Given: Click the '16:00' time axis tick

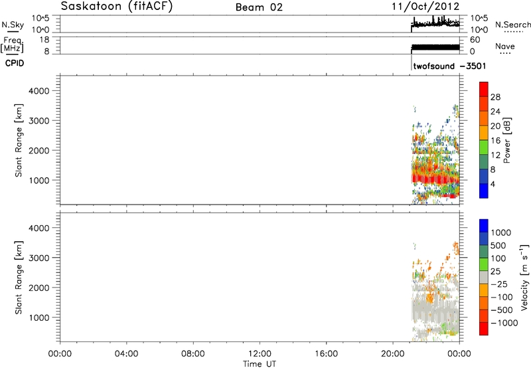Looking at the screenshot, I should click(326, 354).
